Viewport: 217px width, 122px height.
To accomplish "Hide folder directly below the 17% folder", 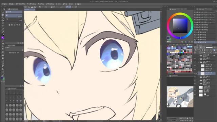I will pyautogui.click(x=195, y=59).
